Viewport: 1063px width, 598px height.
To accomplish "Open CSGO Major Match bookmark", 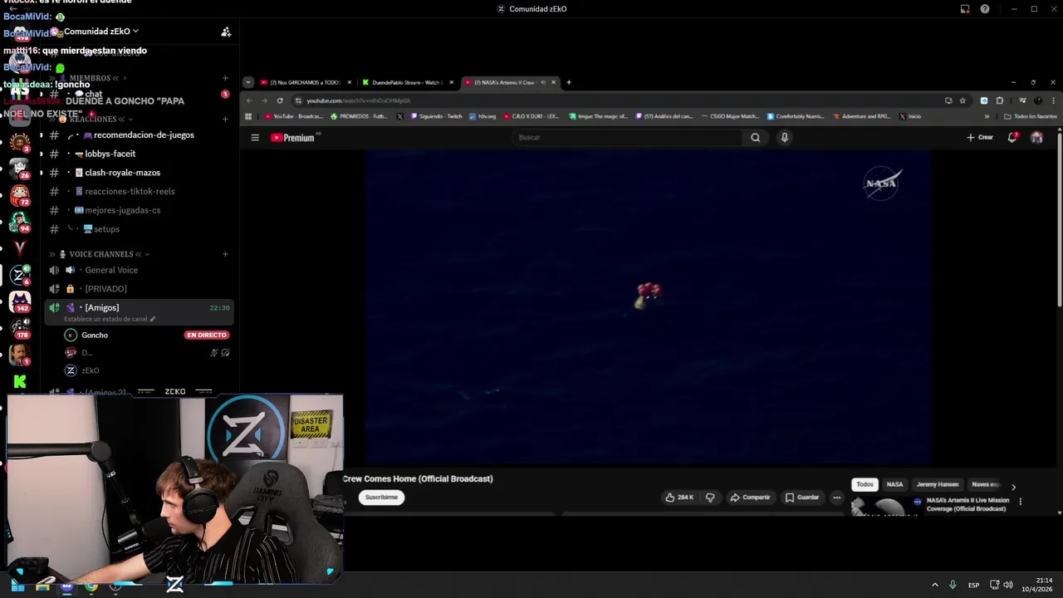I will (x=732, y=116).
